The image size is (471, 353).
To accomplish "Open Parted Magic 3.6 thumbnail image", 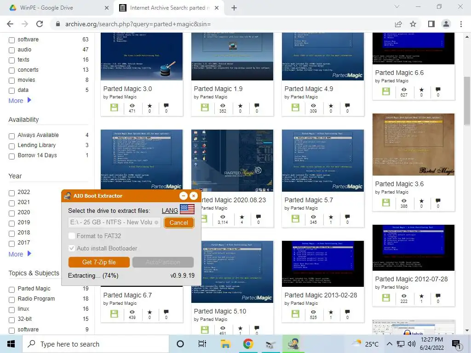I will 414,144.
